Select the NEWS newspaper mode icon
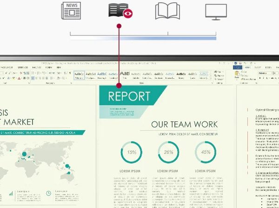The height and width of the screenshot is (208, 279). click(x=71, y=11)
